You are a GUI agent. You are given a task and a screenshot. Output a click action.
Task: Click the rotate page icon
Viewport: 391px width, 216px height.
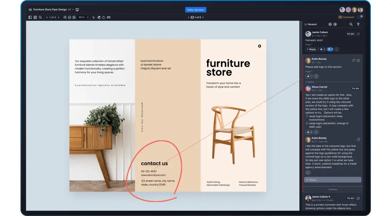[x=104, y=17]
